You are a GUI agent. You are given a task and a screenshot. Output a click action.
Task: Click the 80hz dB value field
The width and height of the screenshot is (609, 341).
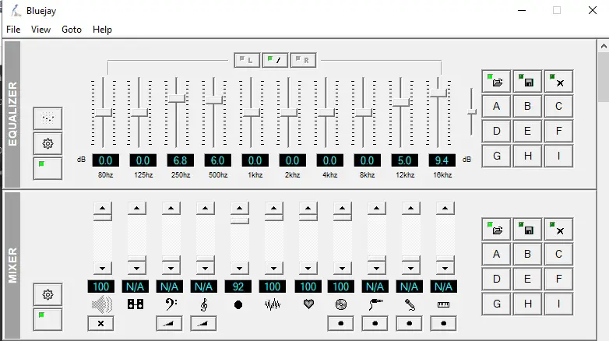click(x=105, y=160)
